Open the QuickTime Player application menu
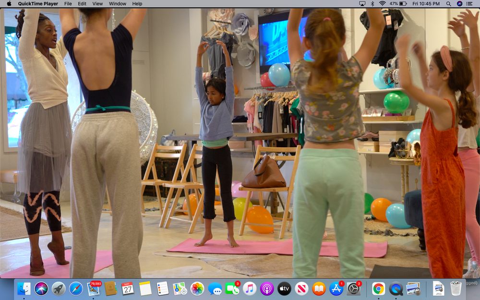 click(x=38, y=4)
